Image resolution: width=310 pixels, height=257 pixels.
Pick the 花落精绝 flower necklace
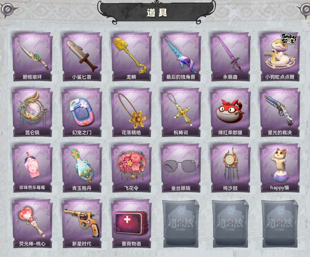tap(131, 112)
